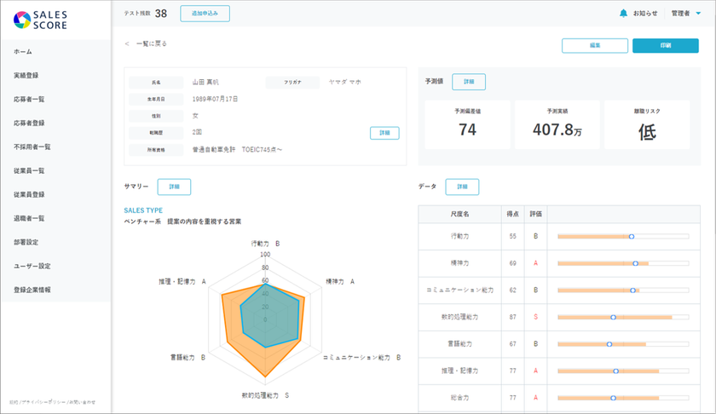
Task: Open 部署設定 in the sidebar
Action: point(26,242)
